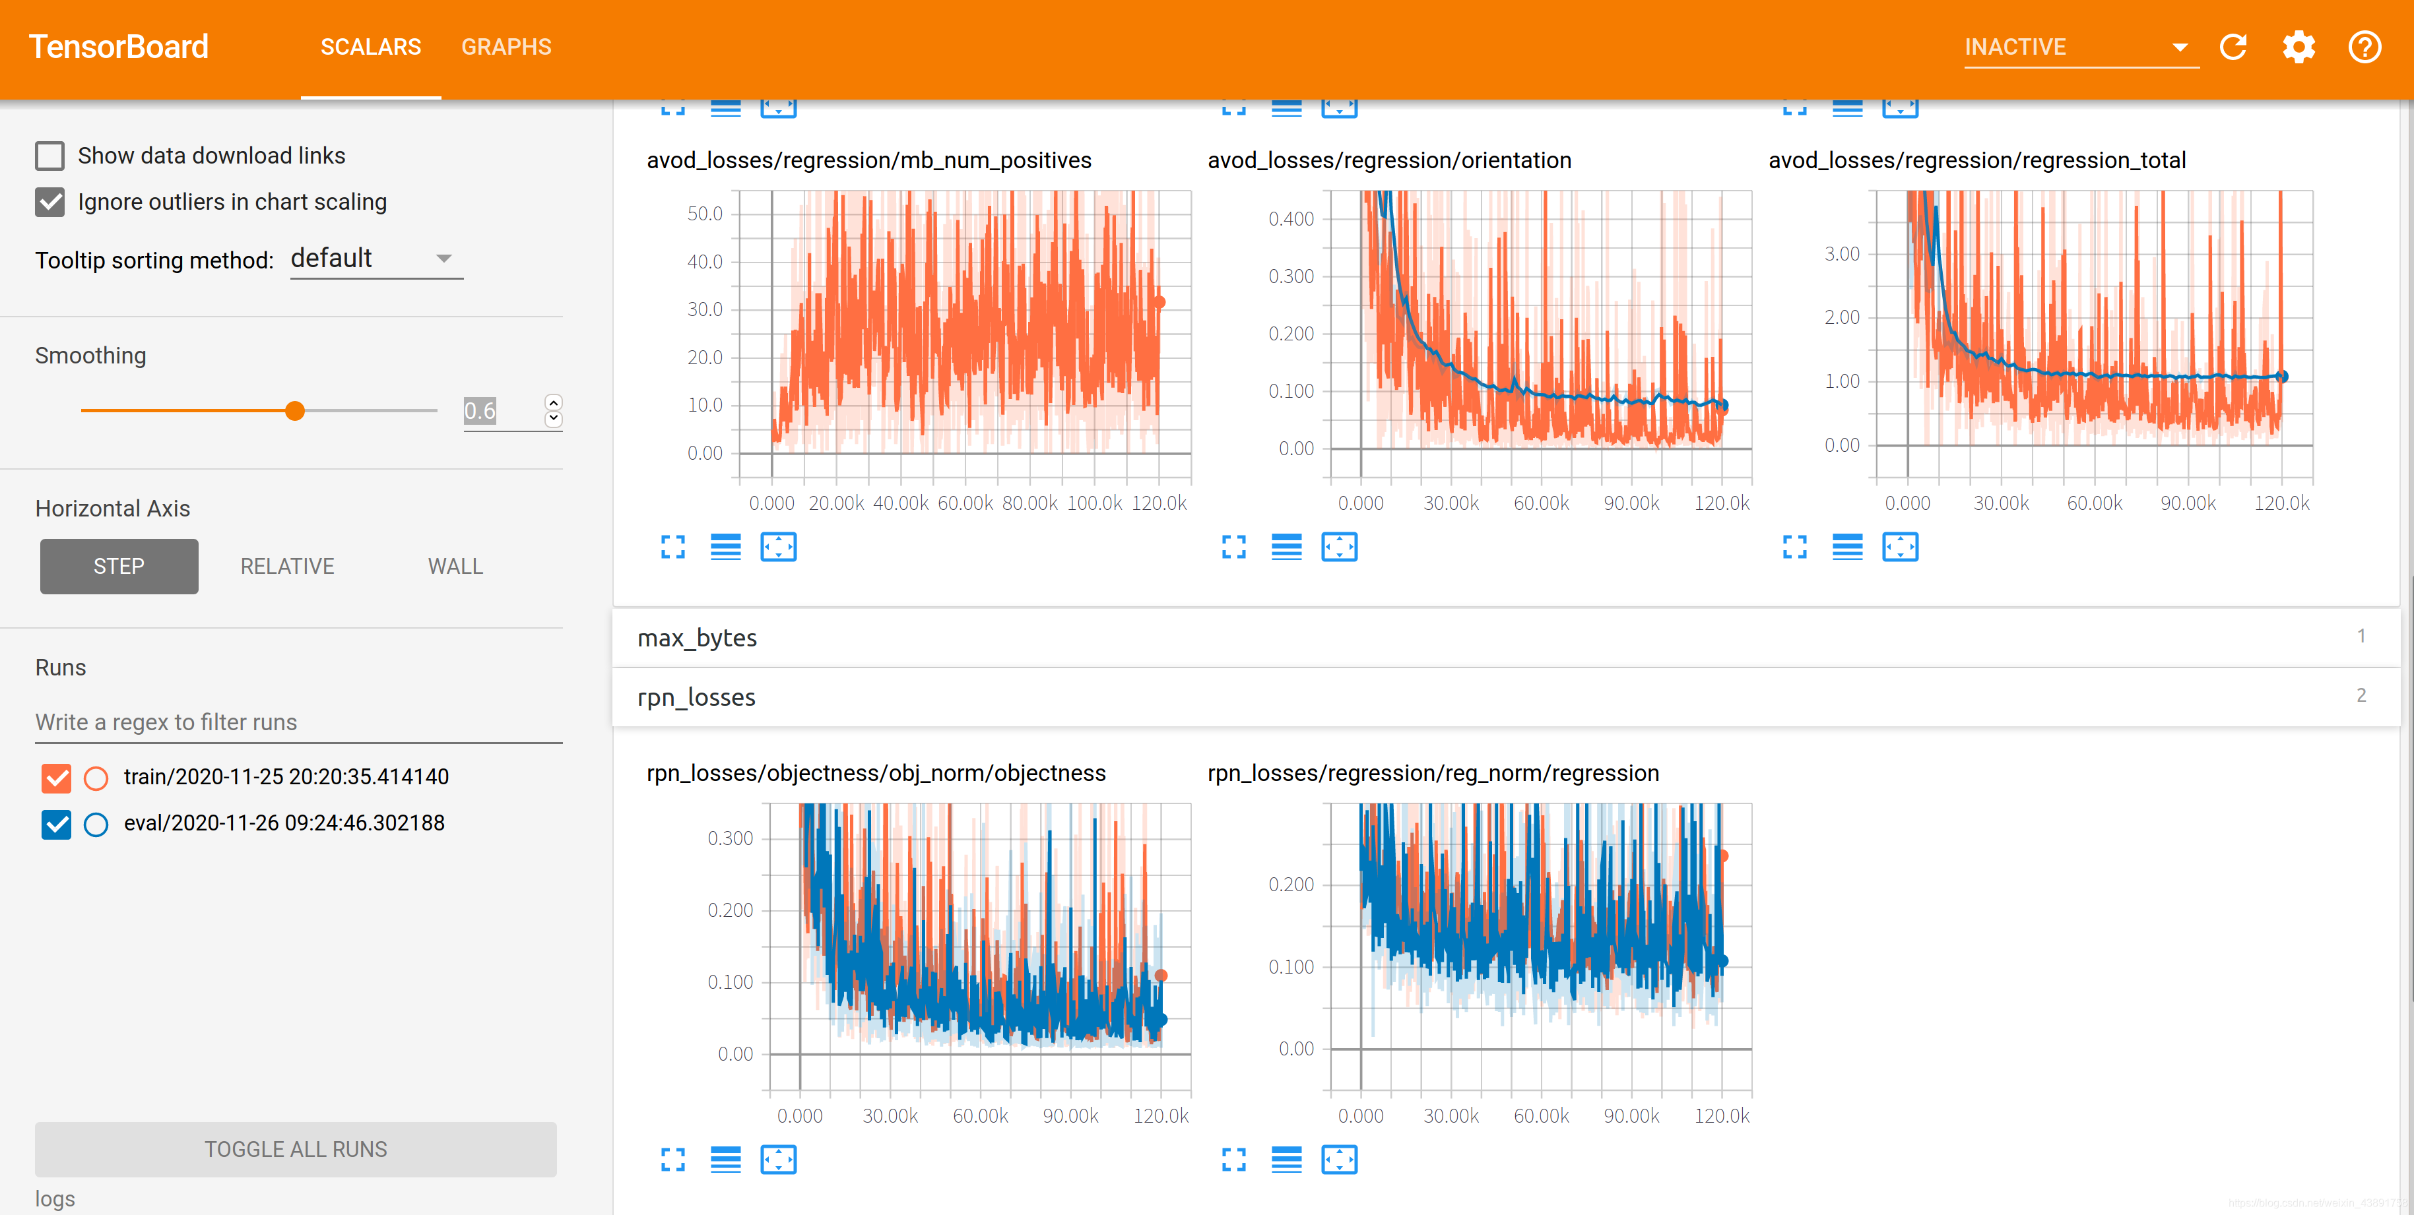Fit domain to data on regression_total chart

(1899, 547)
